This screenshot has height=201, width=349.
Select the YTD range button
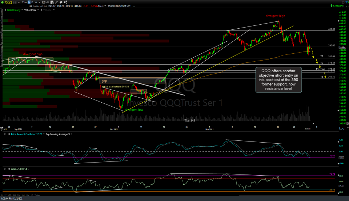[x=9, y=195]
